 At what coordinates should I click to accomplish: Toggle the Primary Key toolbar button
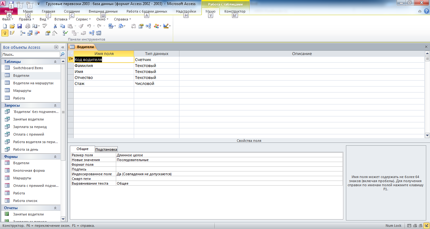click(5, 33)
